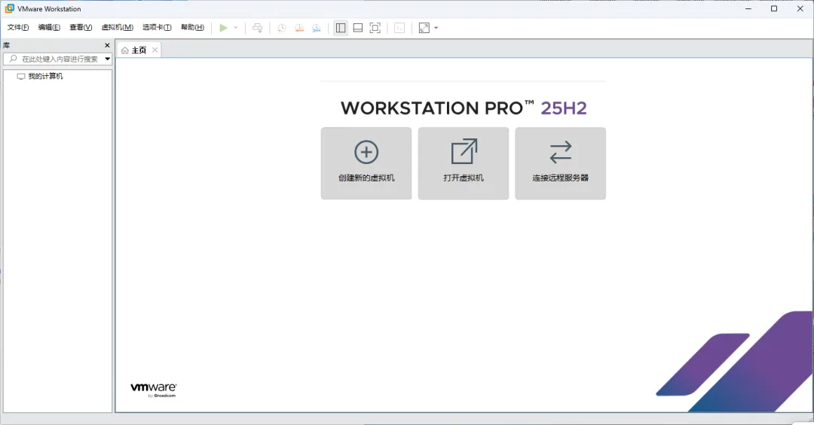Viewport: 814px width, 425px height.
Task: Click the revert to snapshot icon
Action: point(299,28)
